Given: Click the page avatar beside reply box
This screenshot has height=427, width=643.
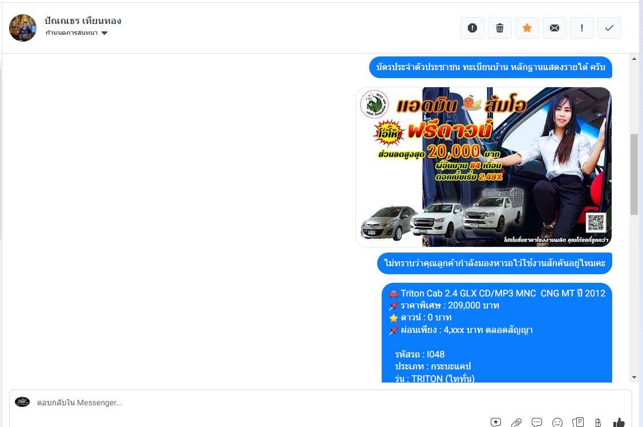Looking at the screenshot, I should (x=22, y=402).
